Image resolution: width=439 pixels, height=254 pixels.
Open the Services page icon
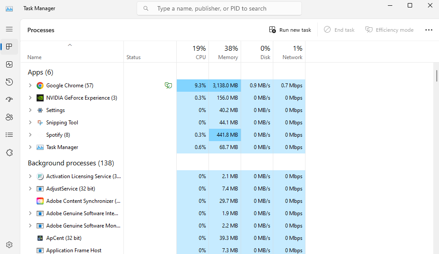(x=9, y=153)
